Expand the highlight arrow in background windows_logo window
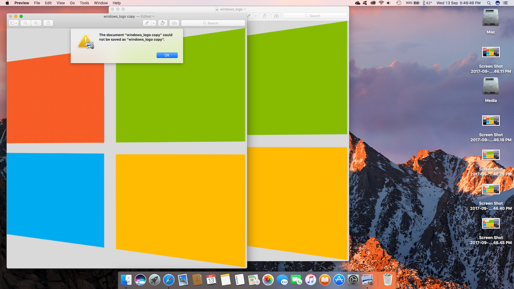 [256, 16]
